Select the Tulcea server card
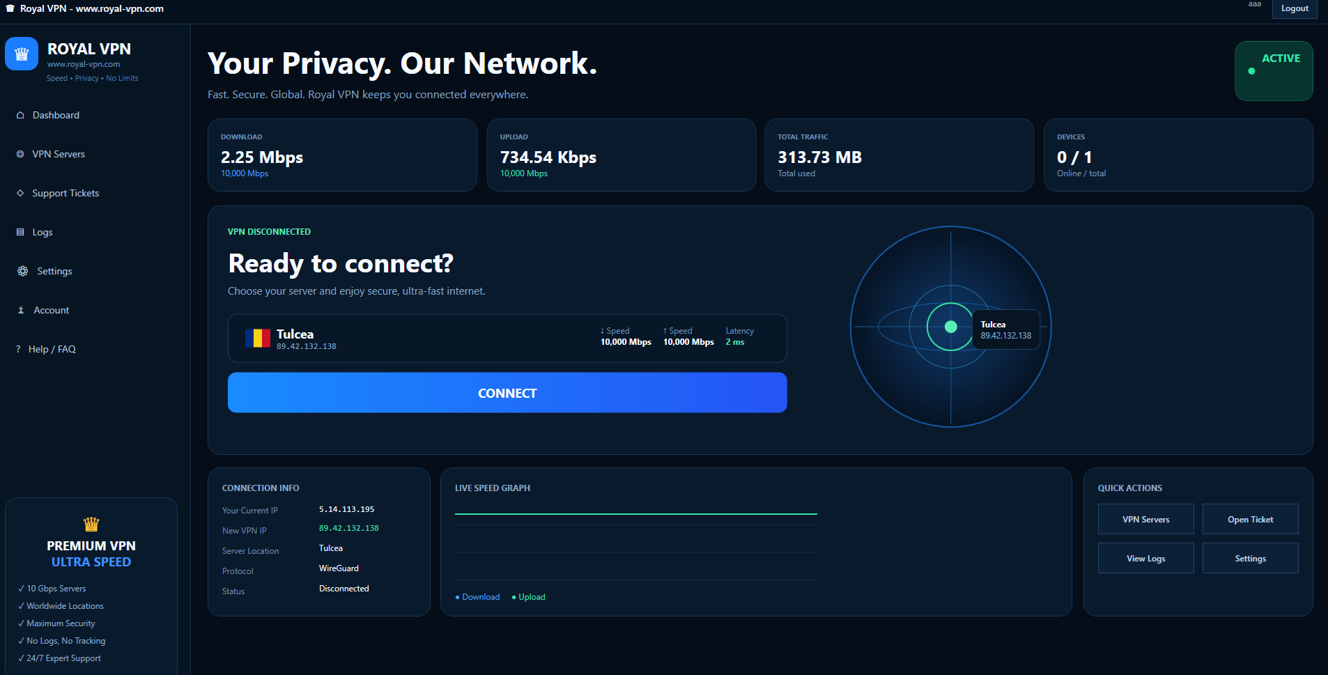1328x675 pixels. point(507,338)
